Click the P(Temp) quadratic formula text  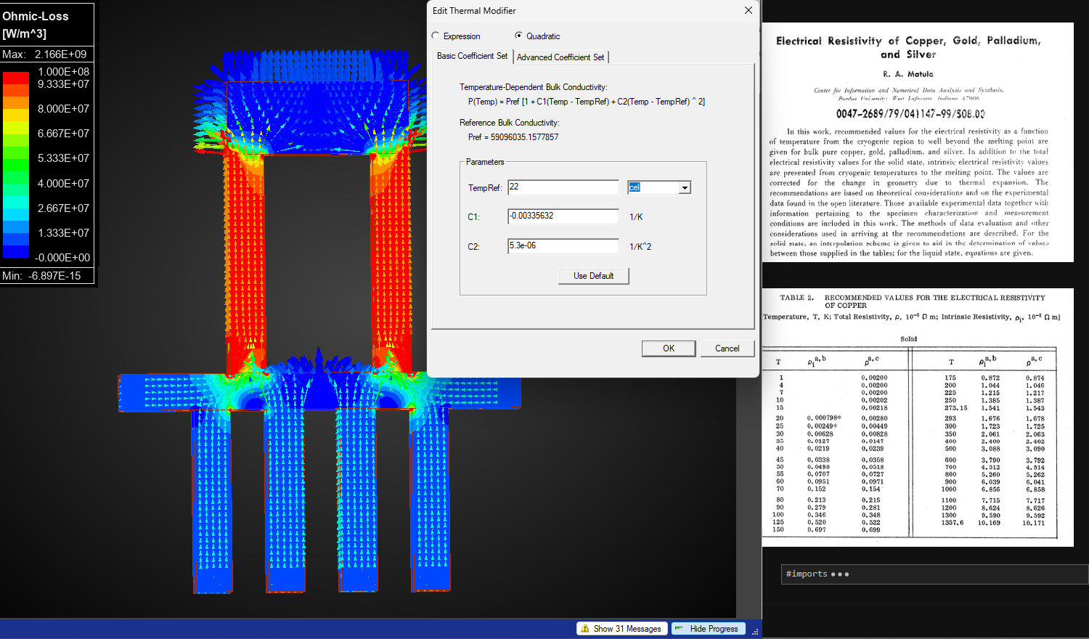587,102
